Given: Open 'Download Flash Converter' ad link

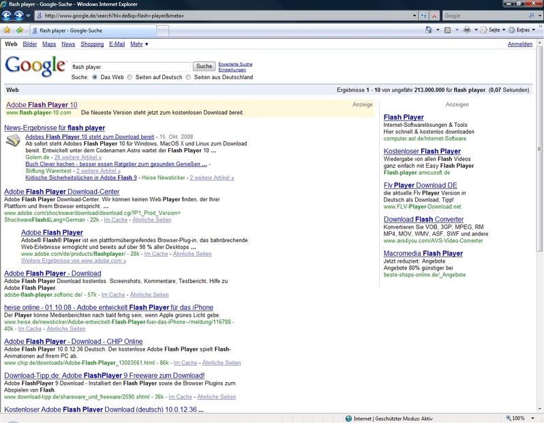Looking at the screenshot, I should tap(423, 219).
